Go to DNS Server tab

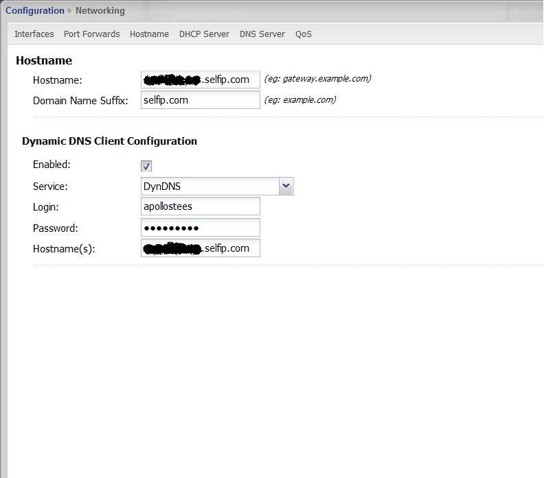coord(262,34)
